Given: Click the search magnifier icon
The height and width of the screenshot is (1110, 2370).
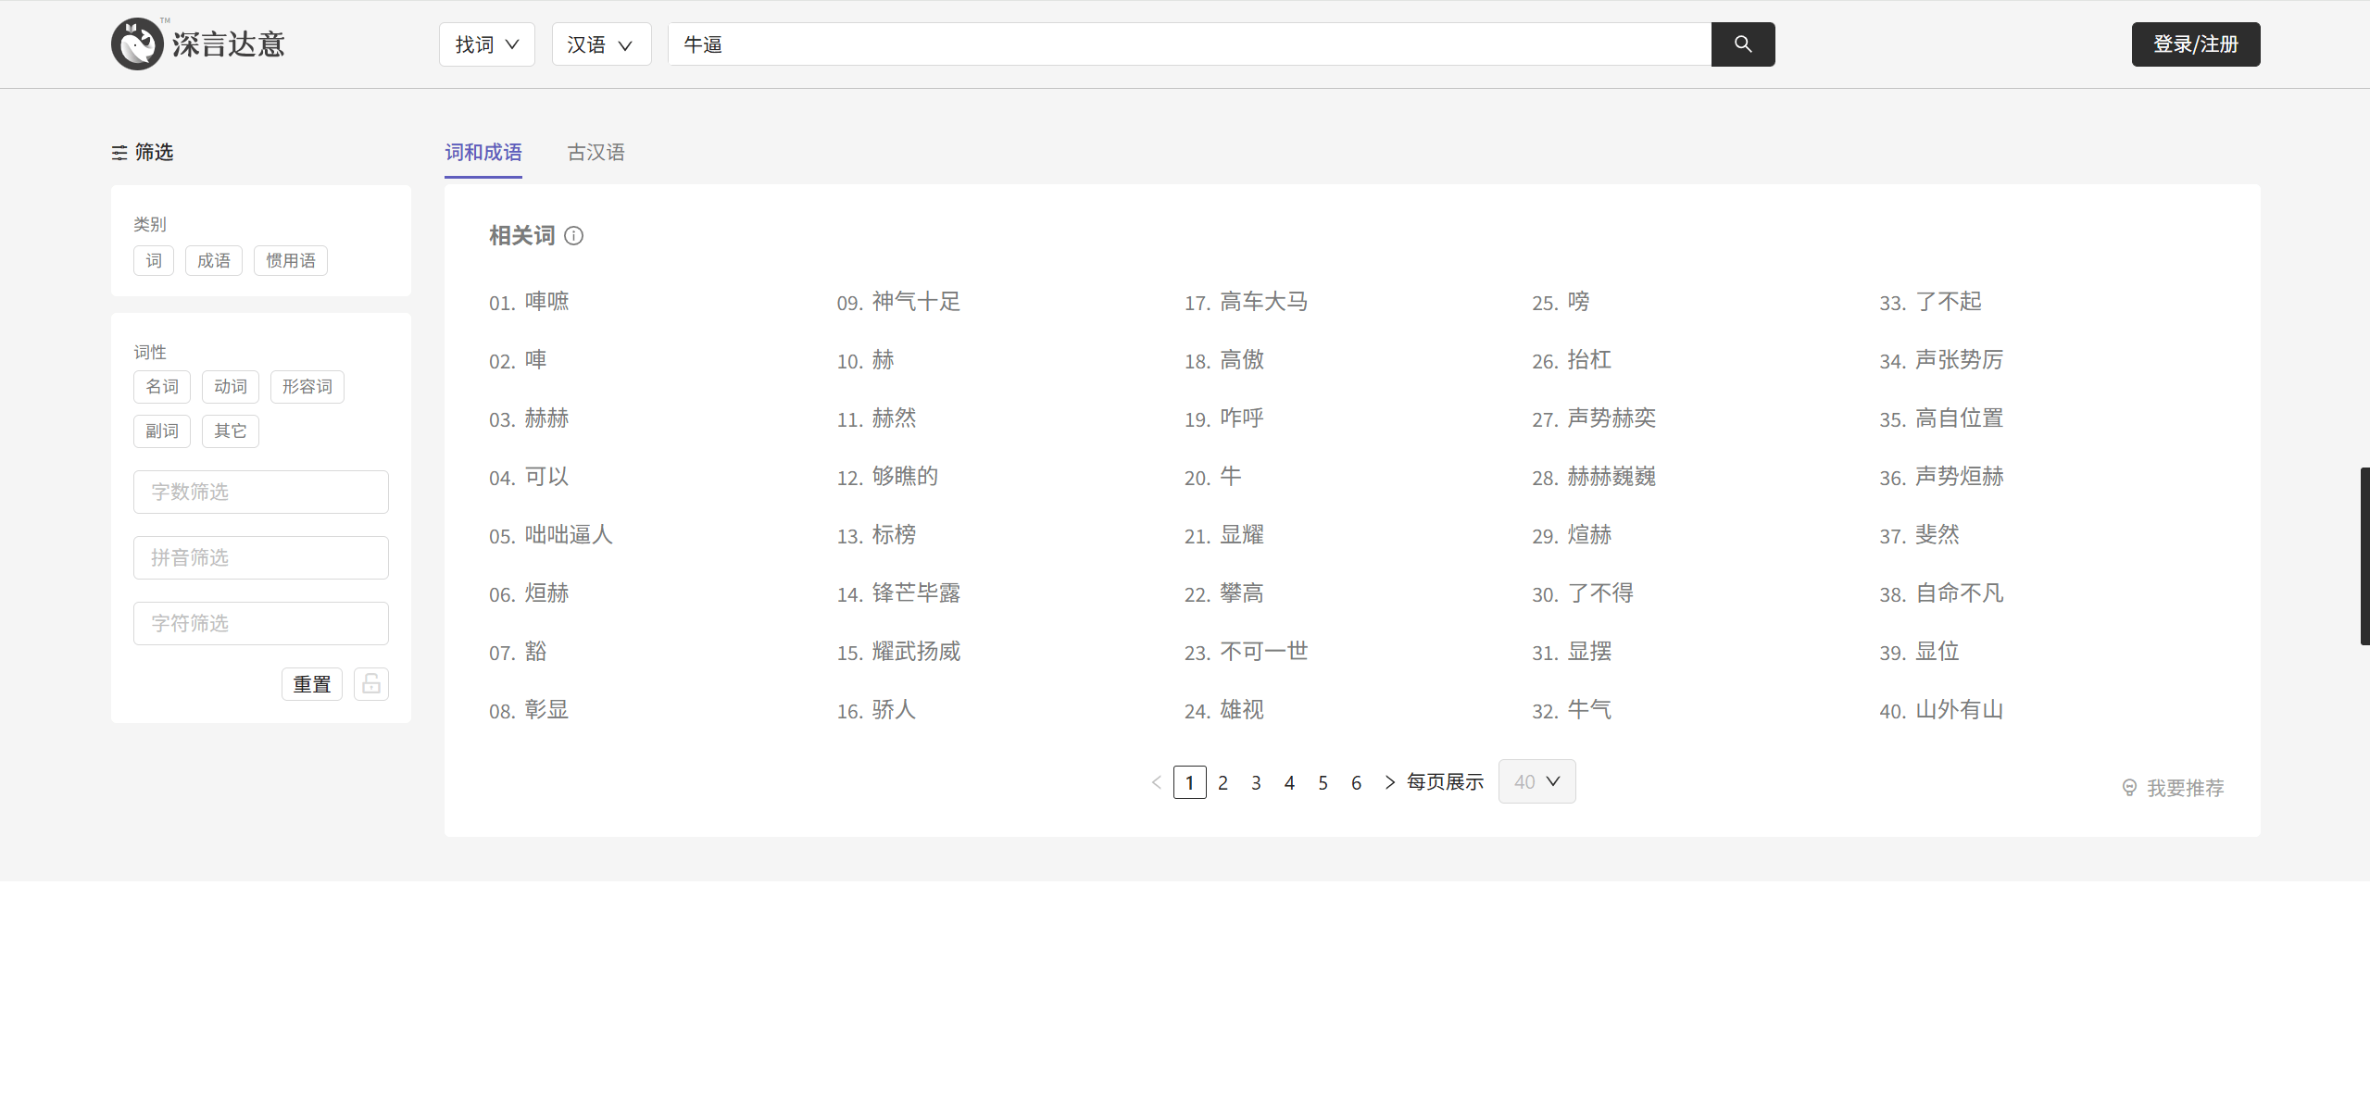Looking at the screenshot, I should tap(1743, 44).
